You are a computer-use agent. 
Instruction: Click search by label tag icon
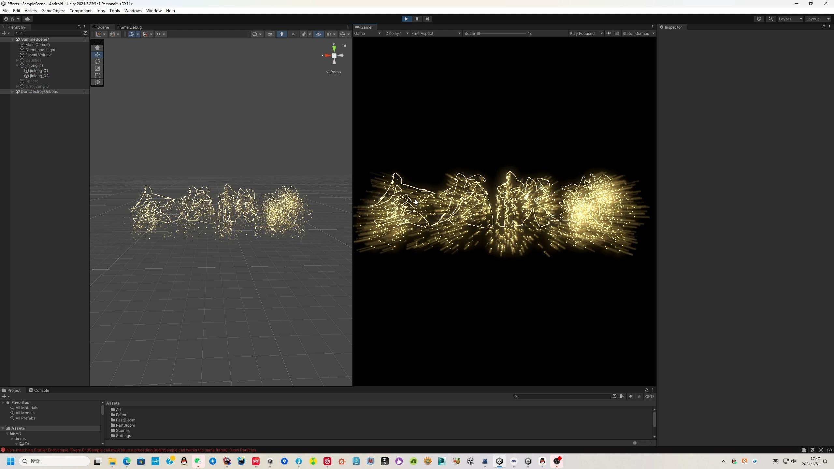tap(630, 396)
